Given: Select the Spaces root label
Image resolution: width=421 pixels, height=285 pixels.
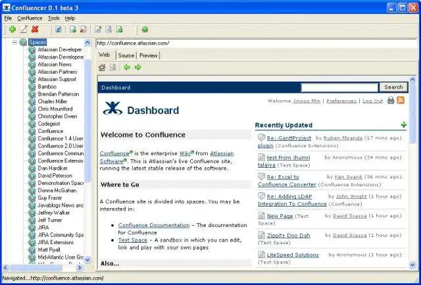Looking at the screenshot, I should pyautogui.click(x=37, y=42).
